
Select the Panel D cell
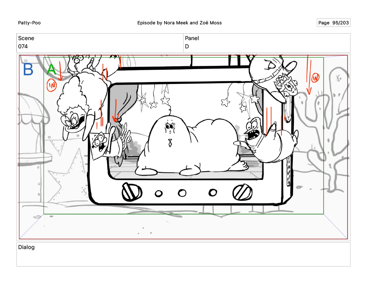tap(267, 43)
